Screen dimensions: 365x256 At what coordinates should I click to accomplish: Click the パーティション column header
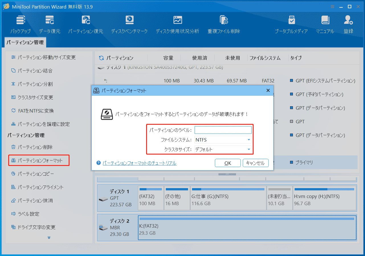click(x=120, y=58)
